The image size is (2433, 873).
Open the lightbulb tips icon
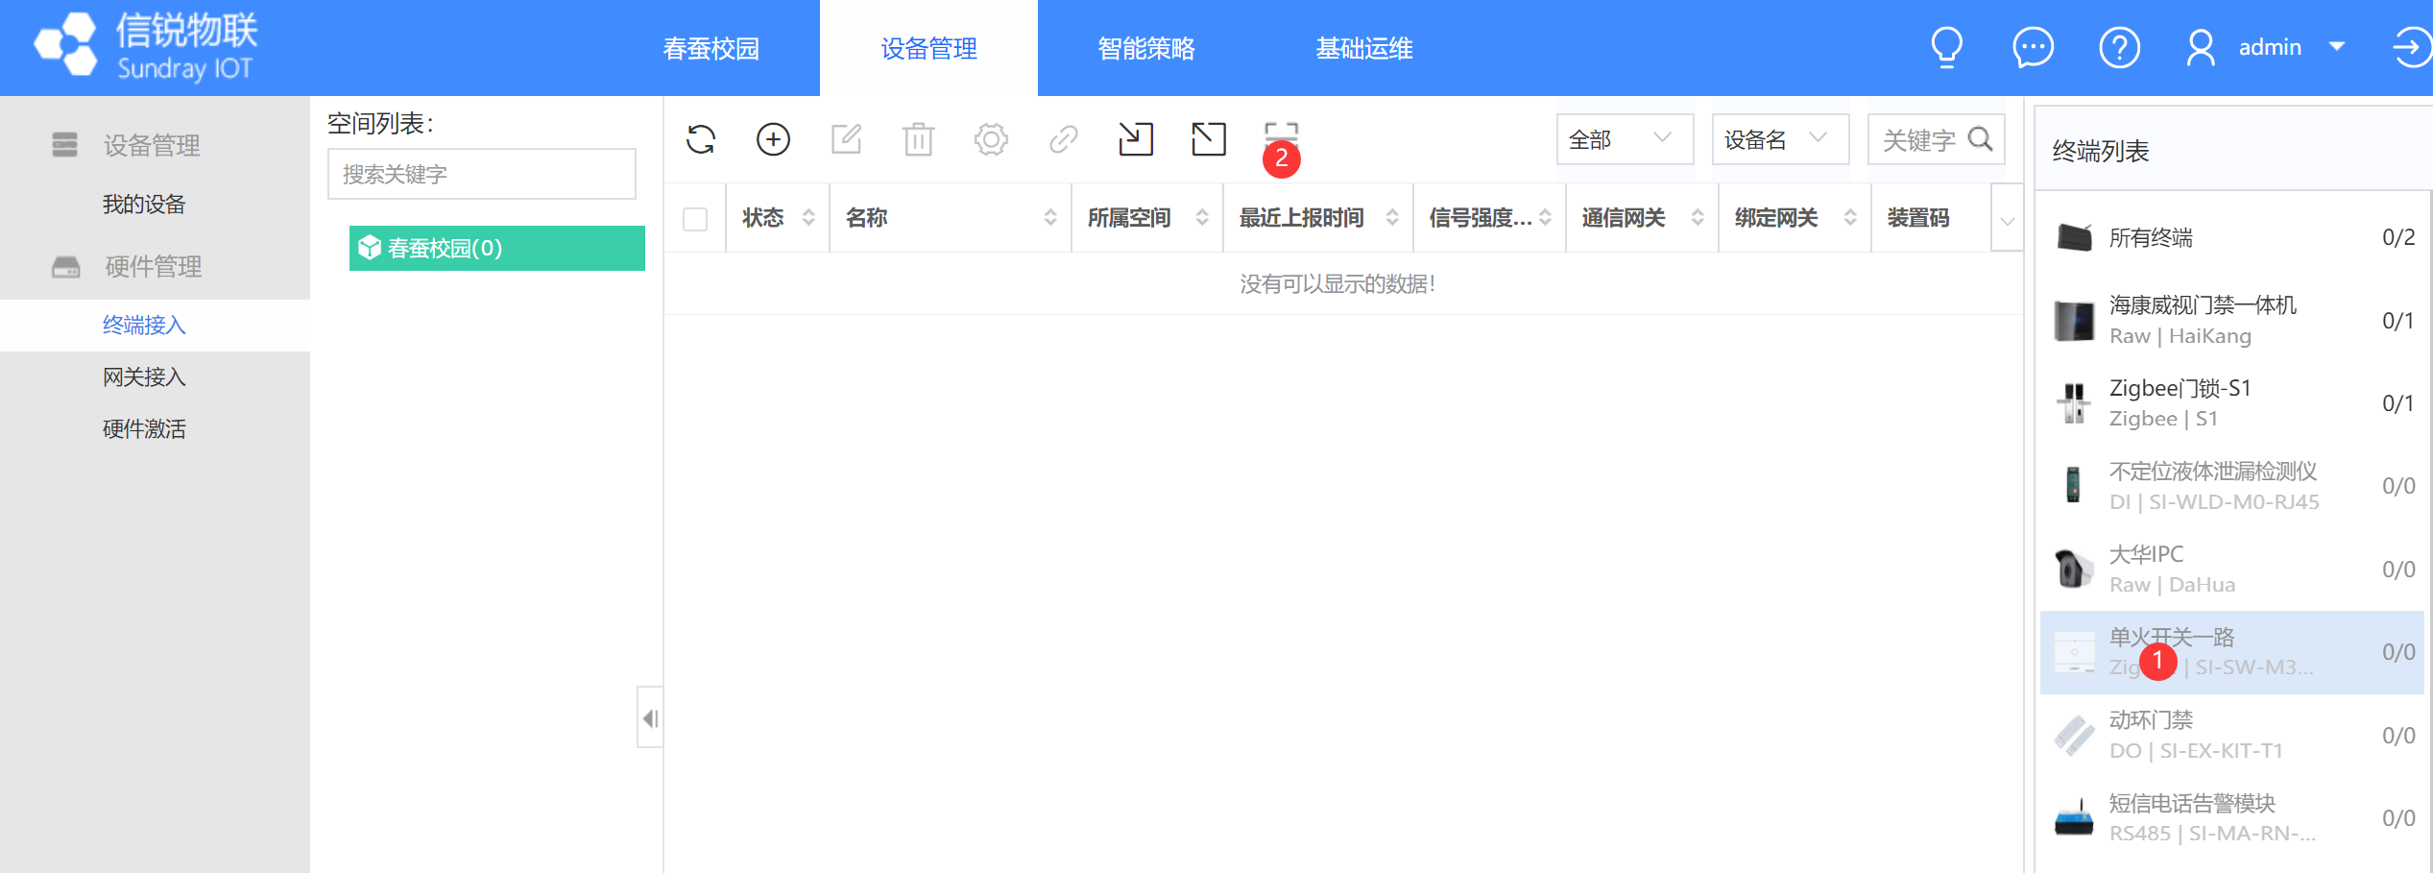point(1946,46)
